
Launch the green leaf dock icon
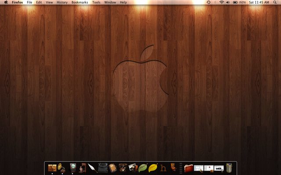pos(143,168)
